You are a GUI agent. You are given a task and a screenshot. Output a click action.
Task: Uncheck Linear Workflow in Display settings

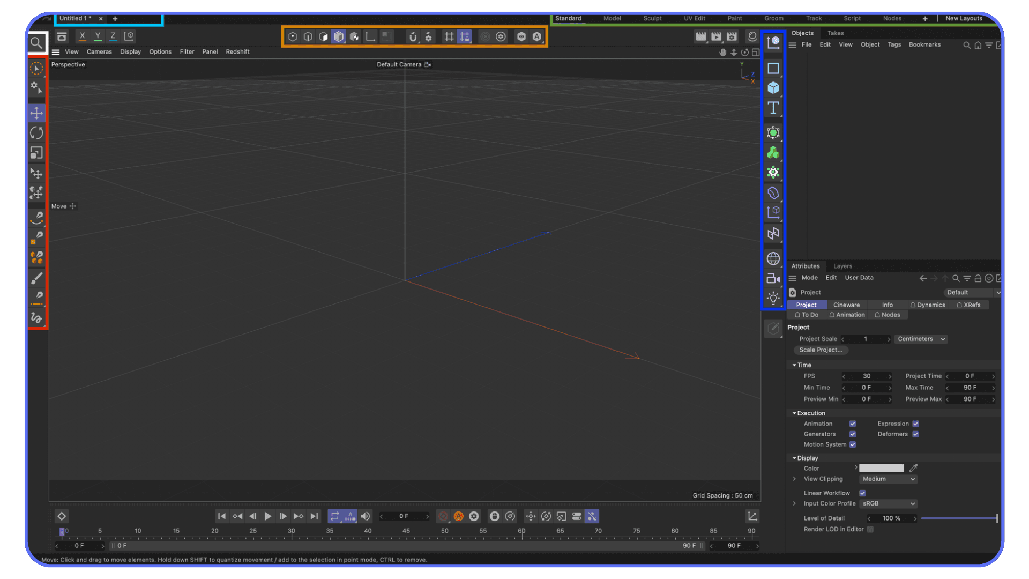[x=863, y=493]
